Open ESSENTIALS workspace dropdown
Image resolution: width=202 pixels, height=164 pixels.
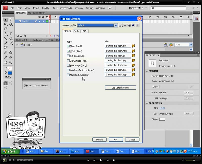(x=138, y=8)
